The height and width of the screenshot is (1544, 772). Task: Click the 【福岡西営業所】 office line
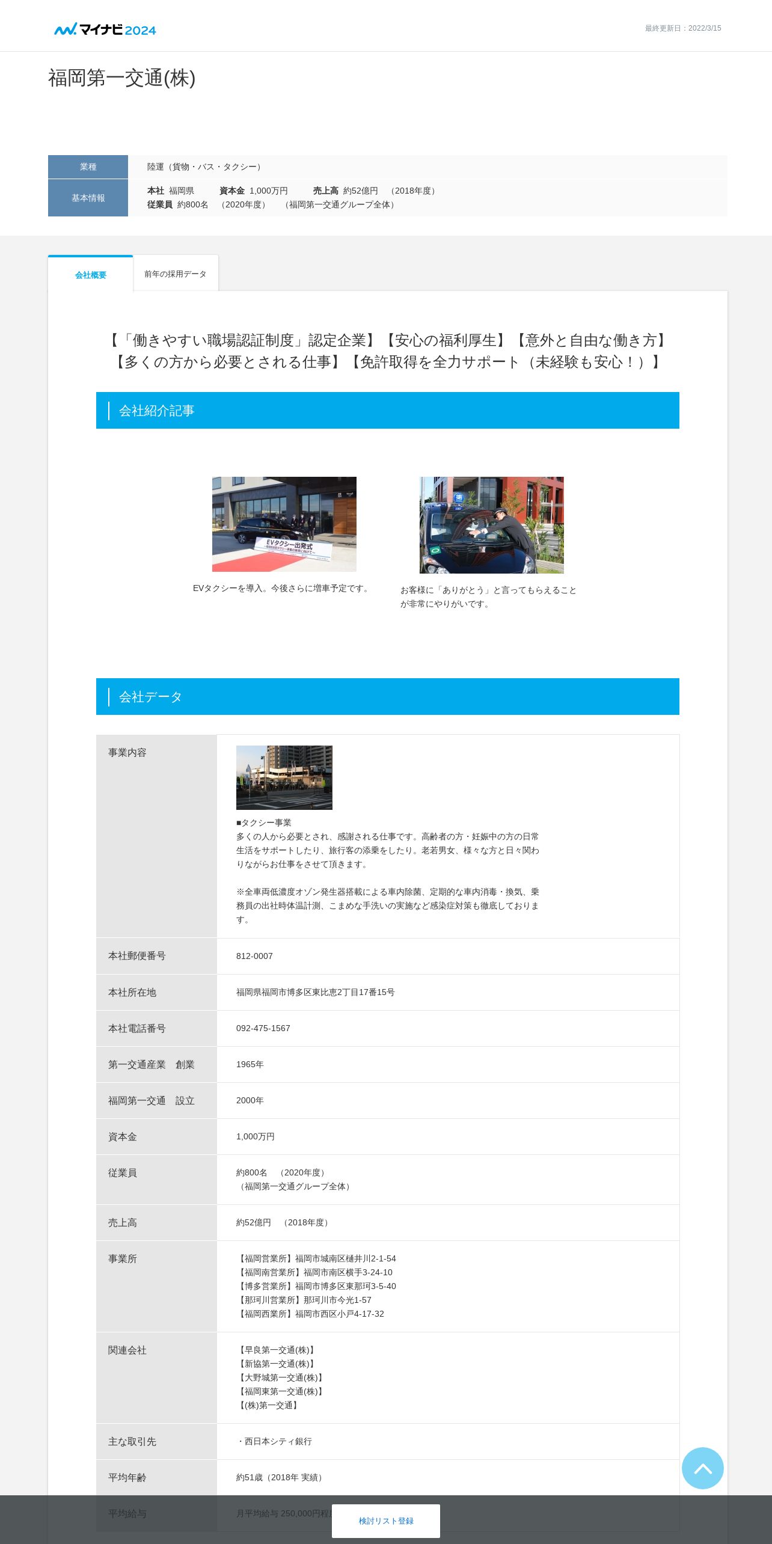click(310, 1314)
